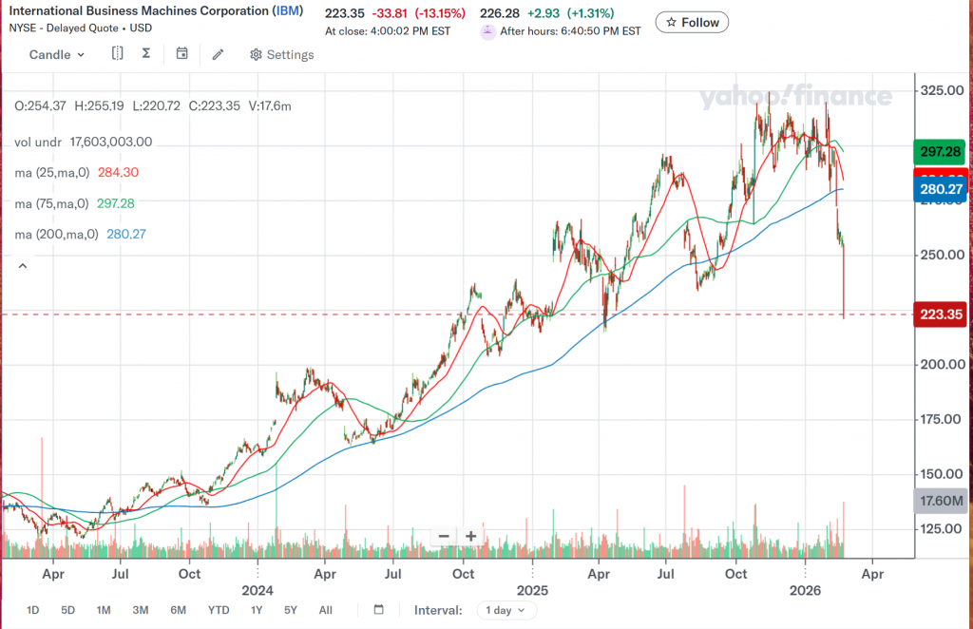Zoom out with the minus button
Viewport: 973px width, 629px height.
pyautogui.click(x=444, y=536)
